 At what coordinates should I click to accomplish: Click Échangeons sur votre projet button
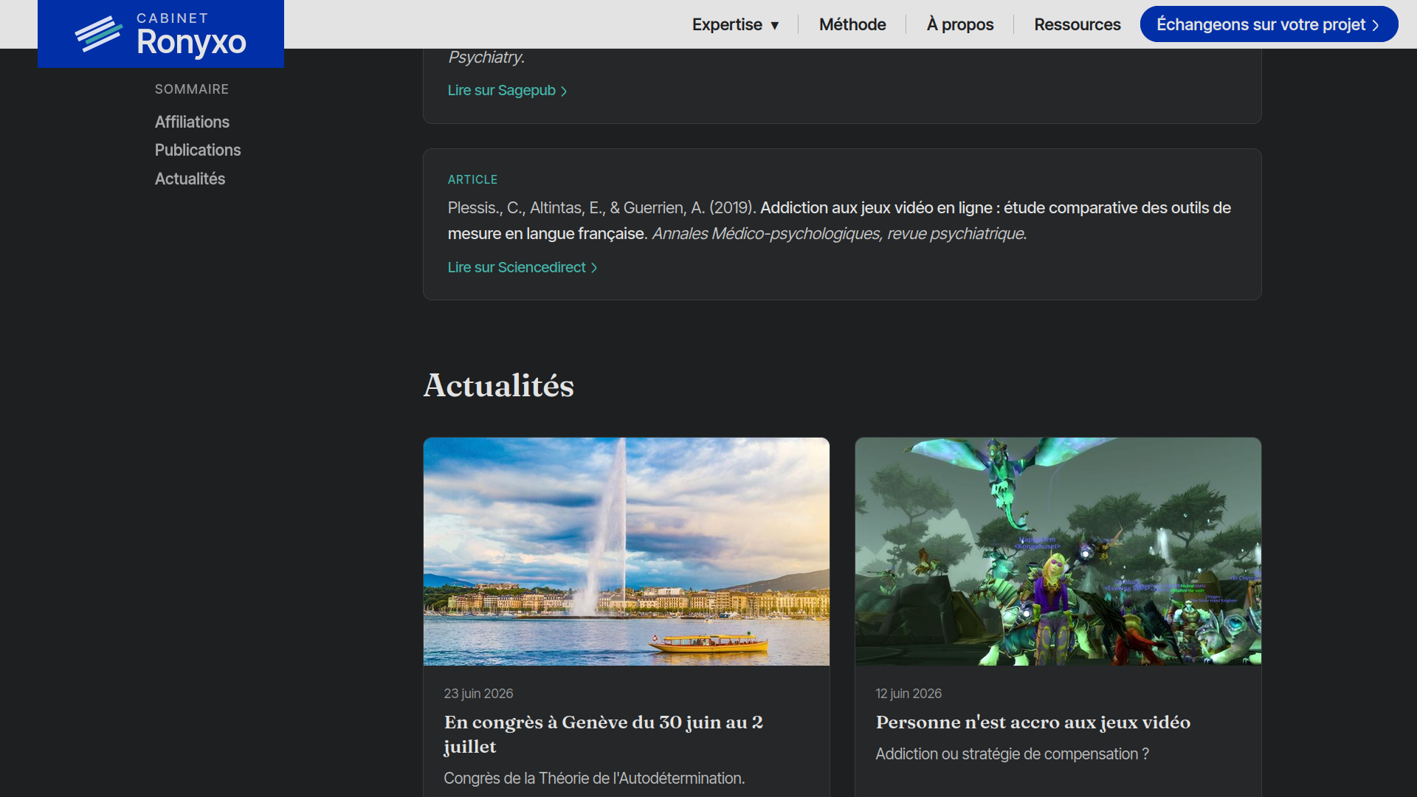[1269, 24]
